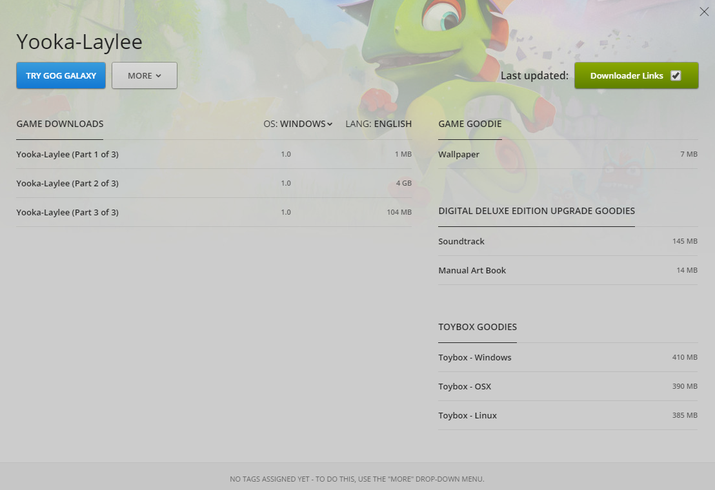The height and width of the screenshot is (490, 715).
Task: Click the GAME DOWNLOADS heading
Action: [60, 124]
